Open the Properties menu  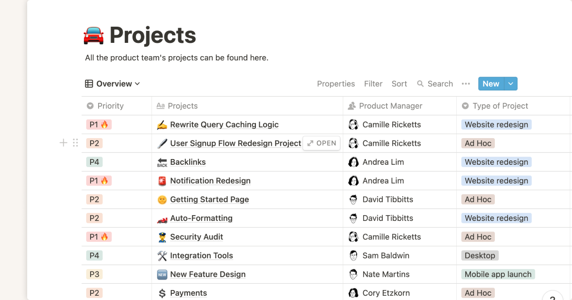click(x=336, y=84)
